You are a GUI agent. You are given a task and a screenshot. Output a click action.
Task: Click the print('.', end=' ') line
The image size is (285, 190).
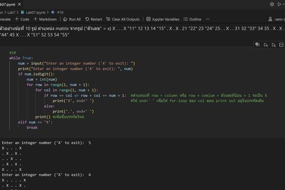tap(73, 111)
